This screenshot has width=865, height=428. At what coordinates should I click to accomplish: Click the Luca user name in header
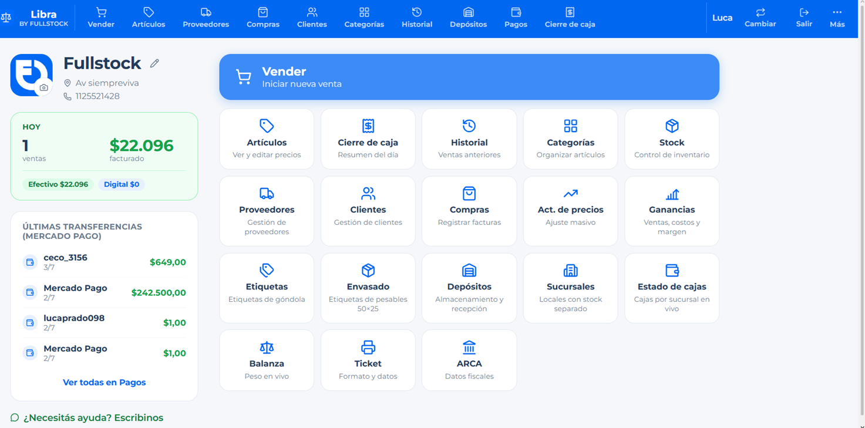tap(722, 18)
